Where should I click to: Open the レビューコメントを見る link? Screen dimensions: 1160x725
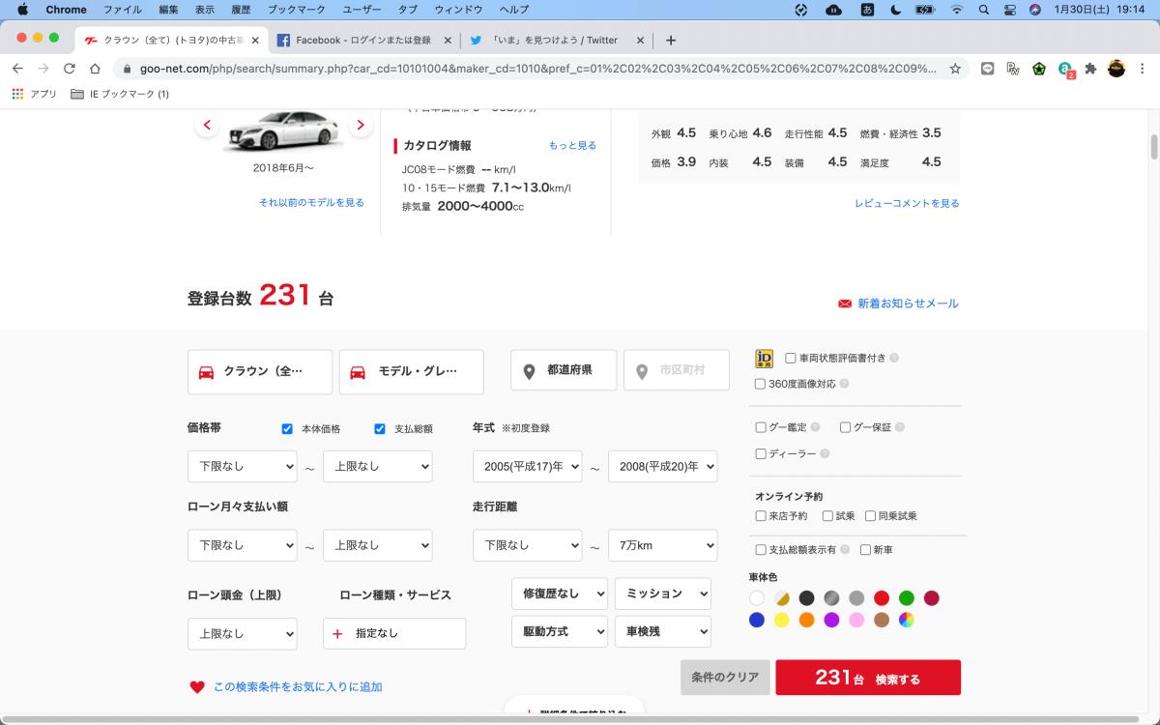point(907,203)
